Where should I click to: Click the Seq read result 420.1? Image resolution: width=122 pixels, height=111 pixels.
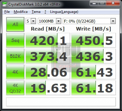[48, 40]
